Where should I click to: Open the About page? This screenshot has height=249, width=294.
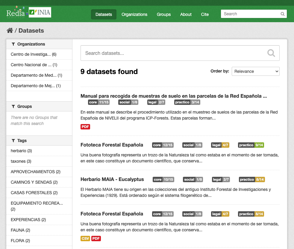point(186,14)
